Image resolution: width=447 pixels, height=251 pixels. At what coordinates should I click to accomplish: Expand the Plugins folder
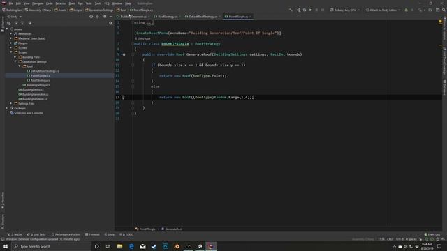pyautogui.click(x=11, y=43)
